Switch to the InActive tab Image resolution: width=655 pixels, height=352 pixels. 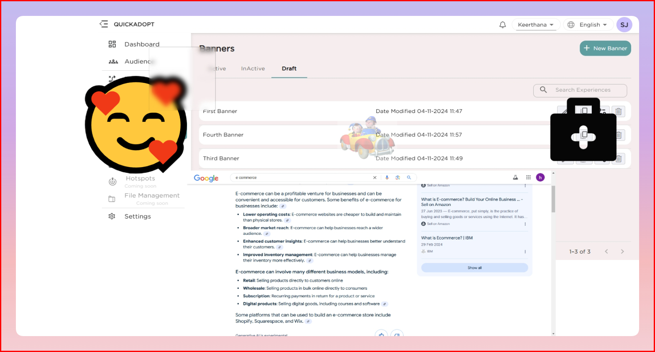point(253,69)
